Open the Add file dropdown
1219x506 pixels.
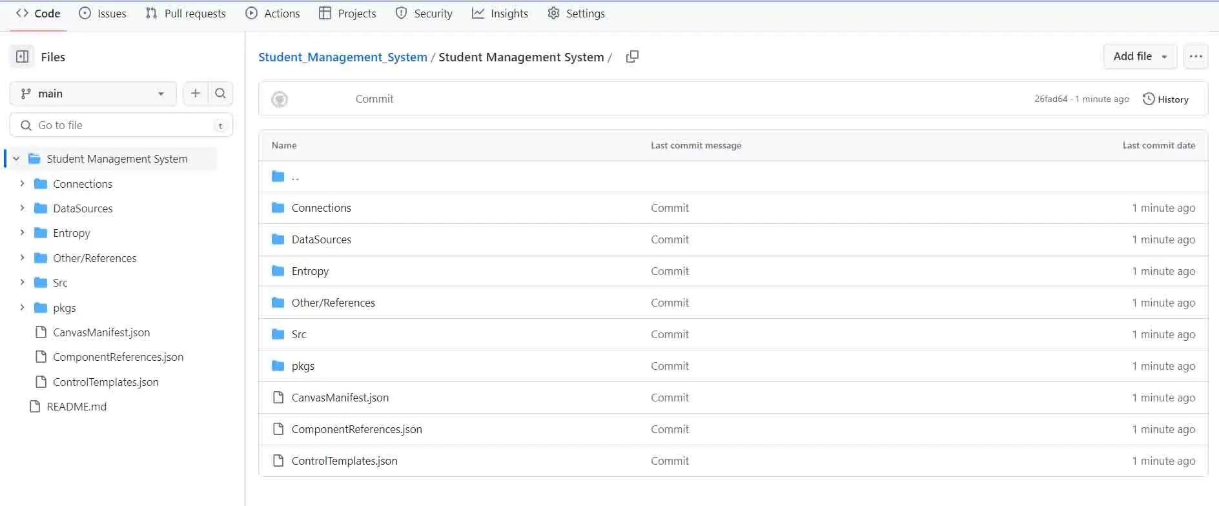(x=1140, y=57)
